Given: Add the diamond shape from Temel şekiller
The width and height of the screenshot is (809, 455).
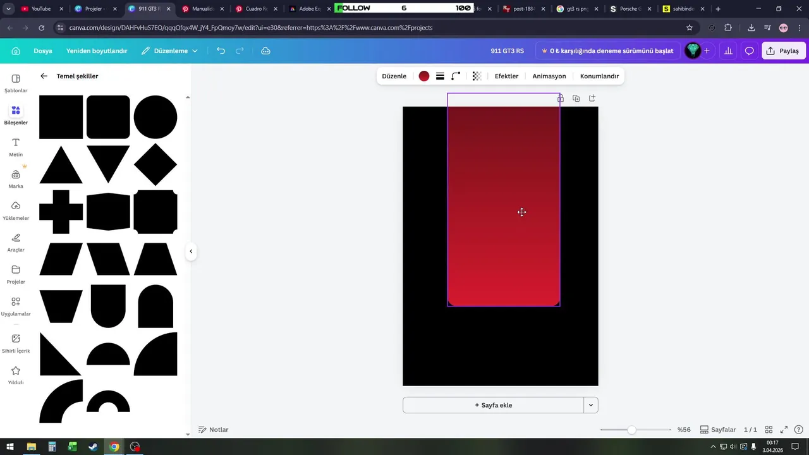Looking at the screenshot, I should tap(155, 164).
